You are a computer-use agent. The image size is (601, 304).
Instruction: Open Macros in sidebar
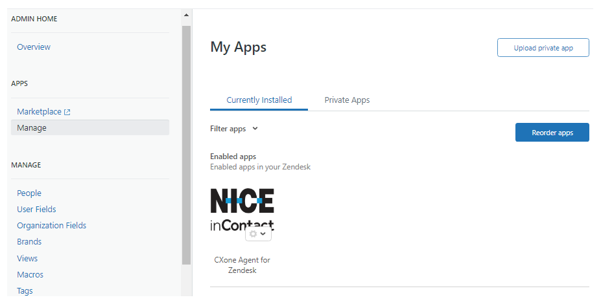click(30, 274)
